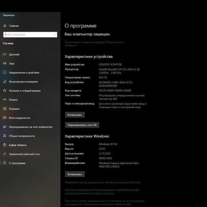Click Rename this PC button
The width and height of the screenshot is (207, 207).
pos(82,125)
